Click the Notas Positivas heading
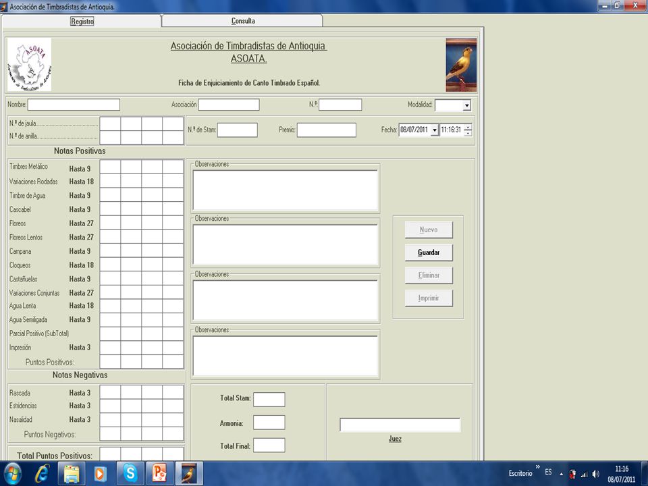This screenshot has height=486, width=648. click(80, 151)
